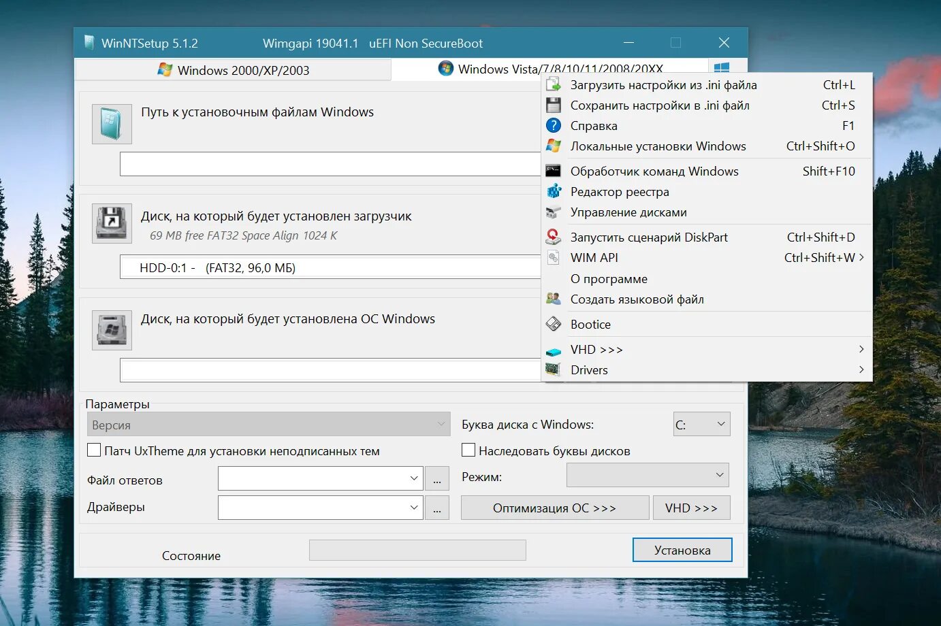941x626 pixels.
Task: Choose Загрузить настройки из .ini файла
Action: [x=707, y=85]
